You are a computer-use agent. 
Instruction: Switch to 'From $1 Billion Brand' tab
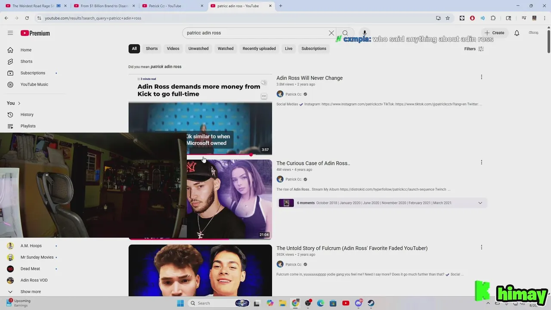[105, 6]
